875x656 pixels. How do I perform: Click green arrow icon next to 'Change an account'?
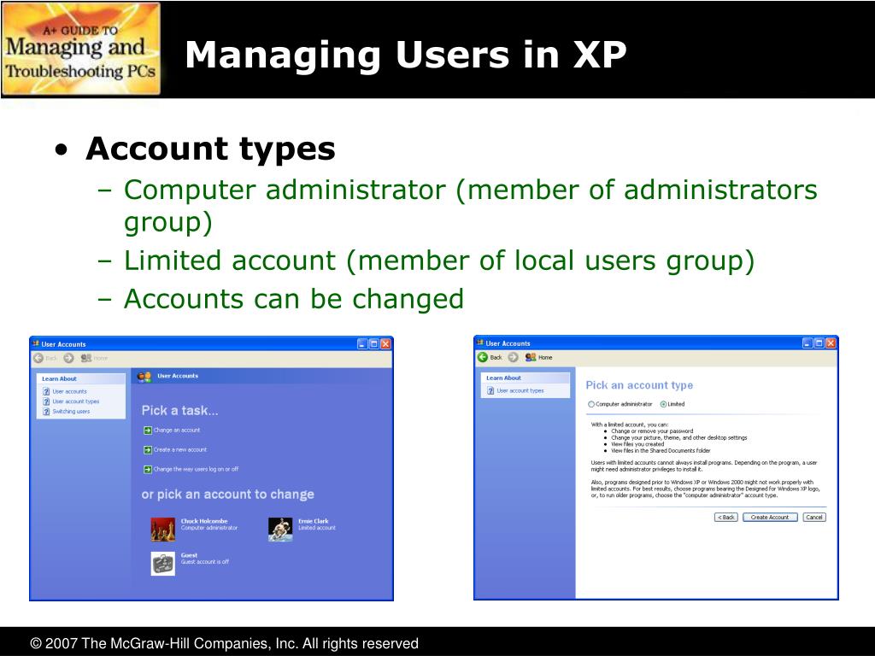point(147,430)
